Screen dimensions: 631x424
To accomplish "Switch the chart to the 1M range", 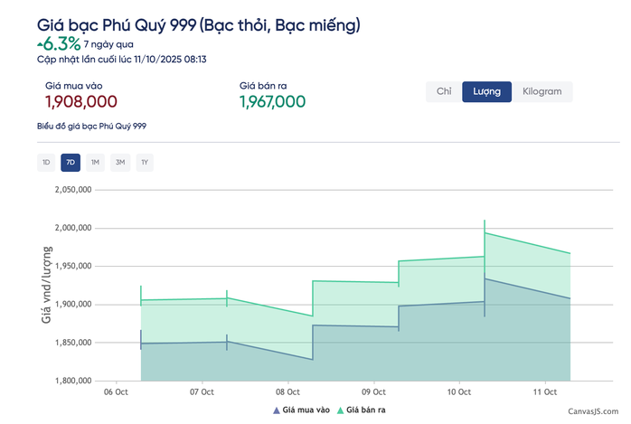I will 95,163.
